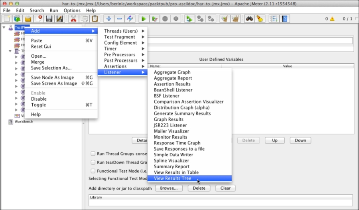Close the test plan via the red X icon
Screen dimensions: 359x210
coord(39,19)
